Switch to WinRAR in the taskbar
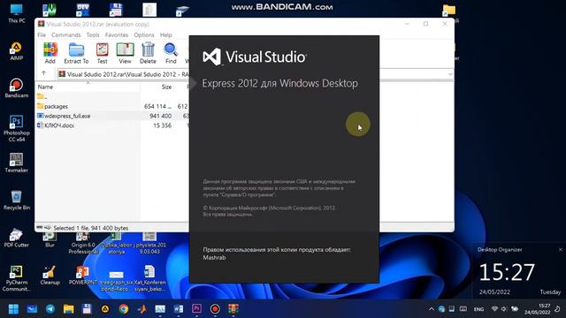 coord(233,309)
